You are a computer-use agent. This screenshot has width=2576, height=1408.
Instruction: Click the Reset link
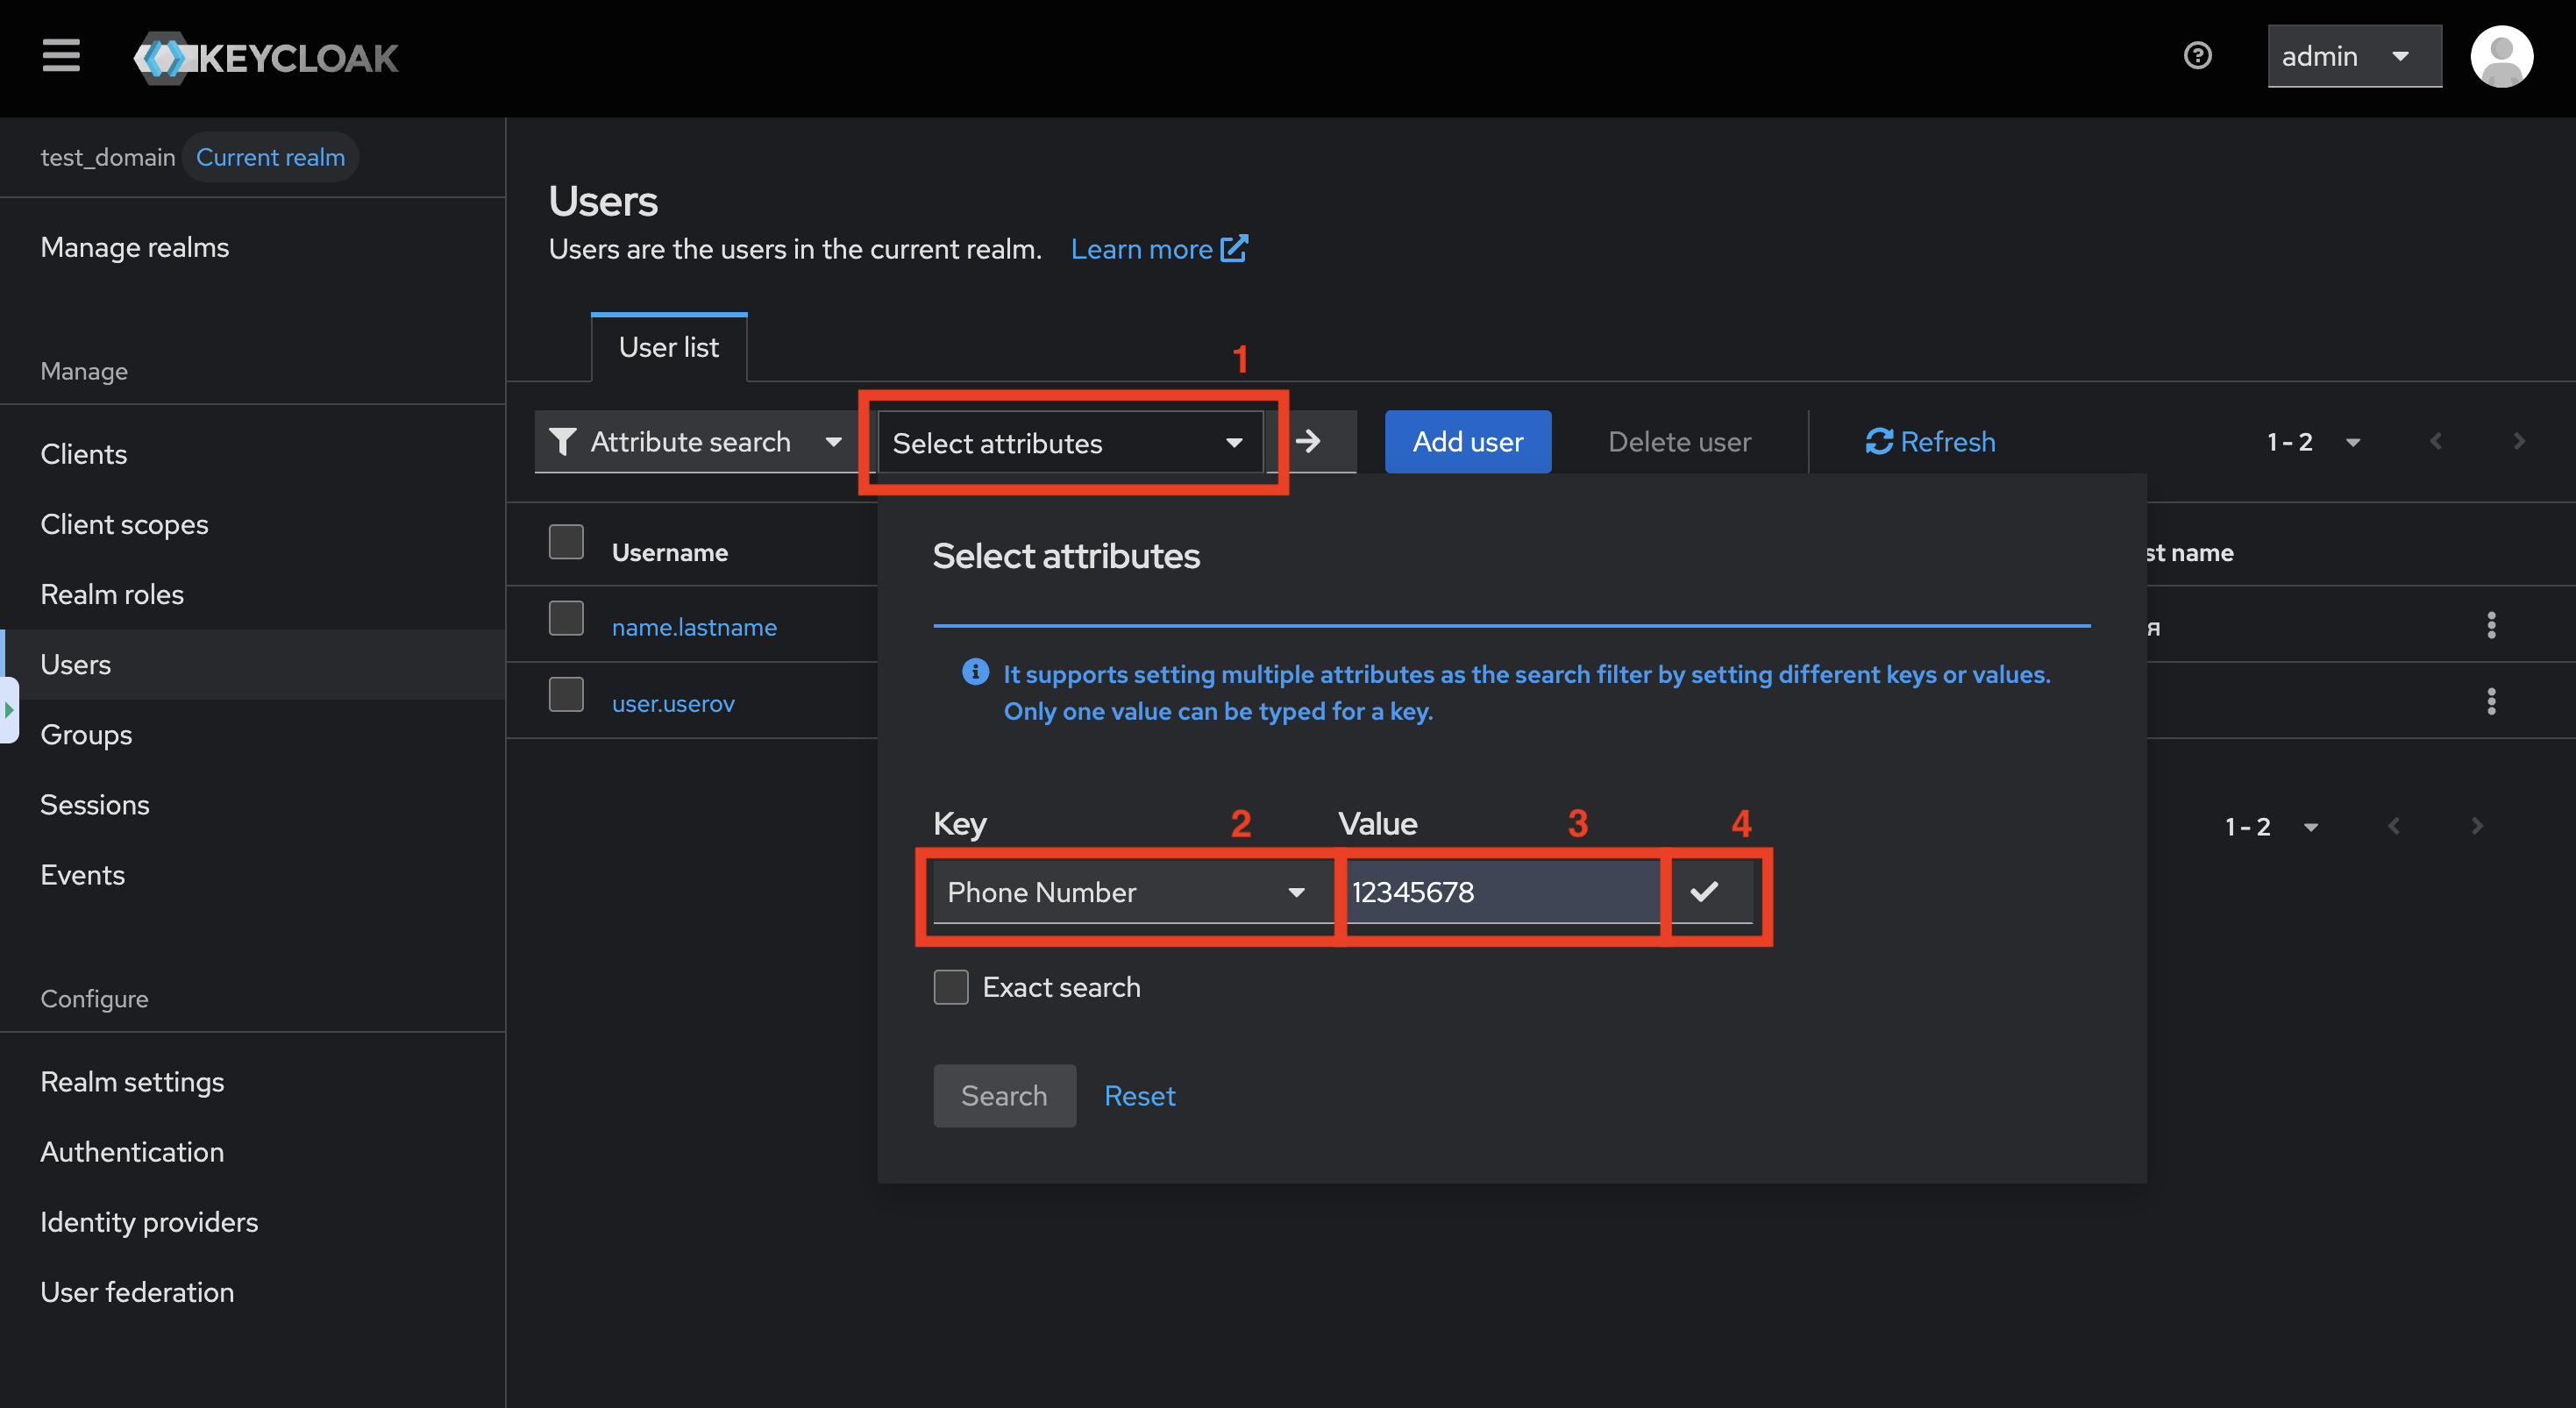coord(1139,1096)
